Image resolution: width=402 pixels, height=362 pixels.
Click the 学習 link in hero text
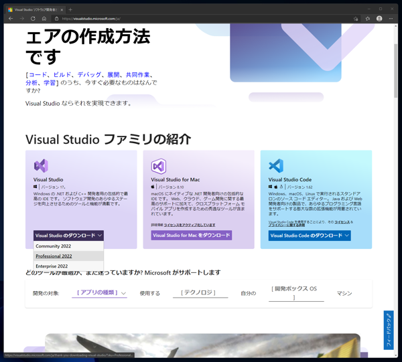click(x=50, y=83)
